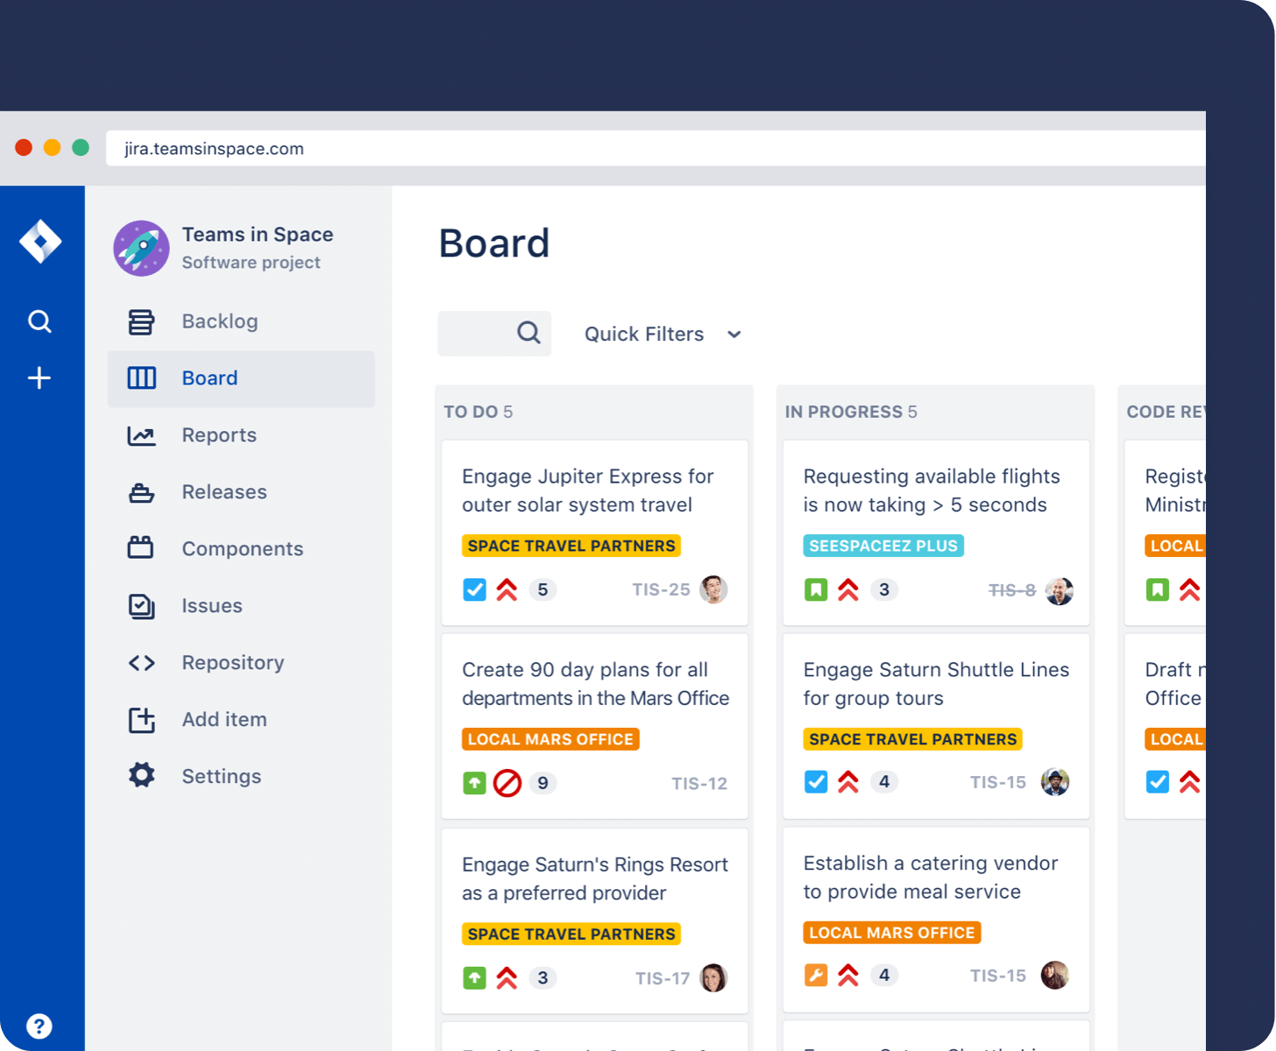This screenshot has height=1051, width=1276.
Task: Click assignee avatar on TIS-25 card
Action: pyautogui.click(x=713, y=589)
